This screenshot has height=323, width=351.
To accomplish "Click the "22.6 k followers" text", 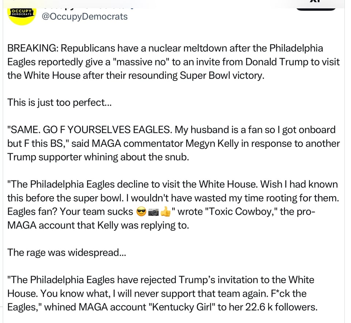I will [281, 307].
